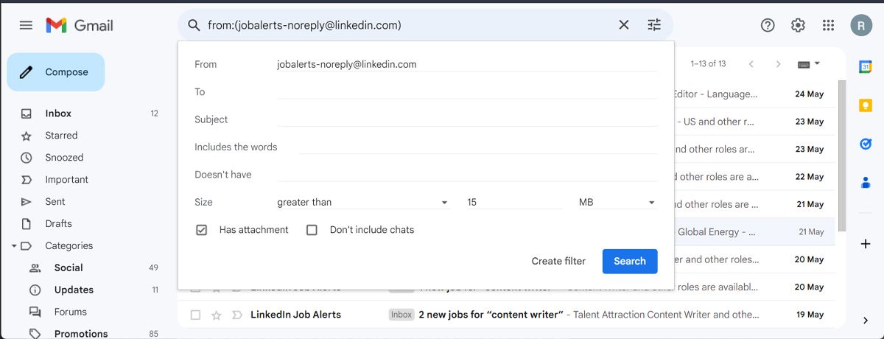Focus the To field

click(467, 91)
